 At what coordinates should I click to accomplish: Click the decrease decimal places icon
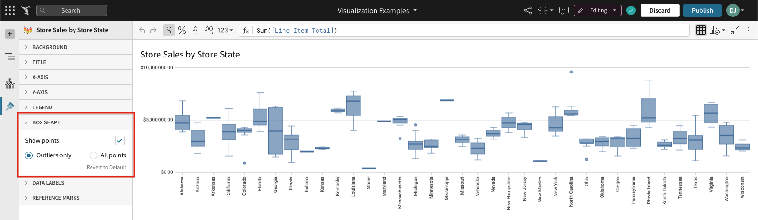(x=196, y=30)
